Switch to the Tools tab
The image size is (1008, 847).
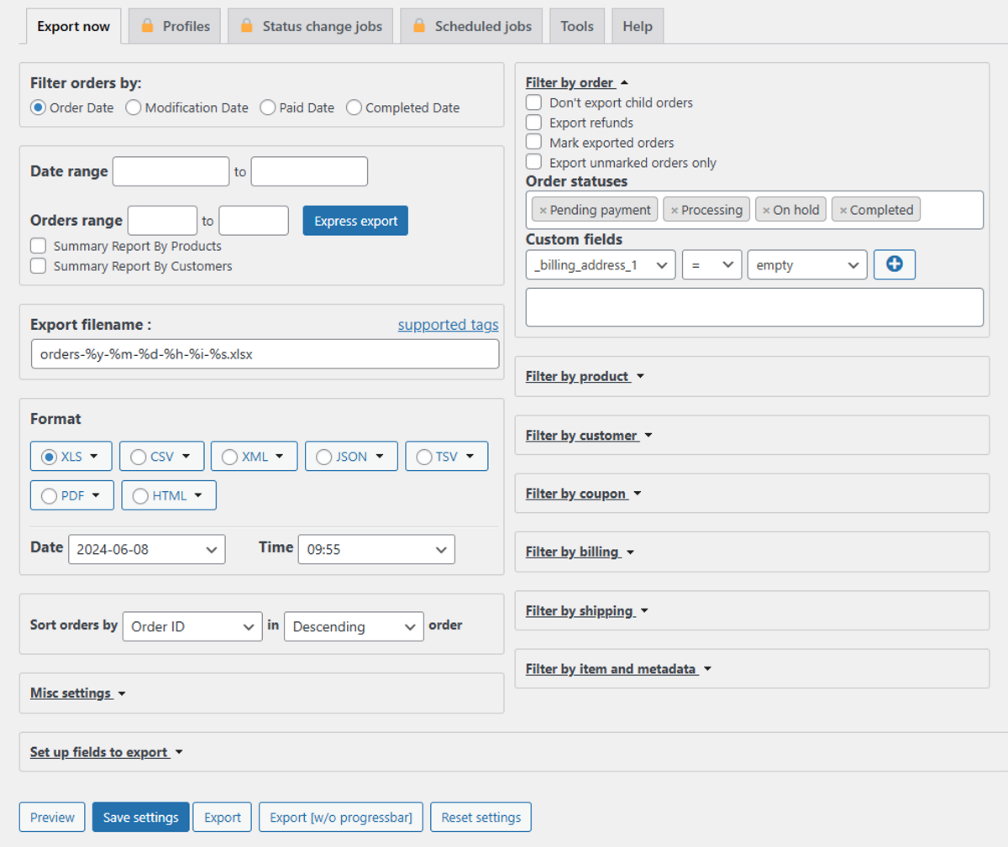[577, 26]
